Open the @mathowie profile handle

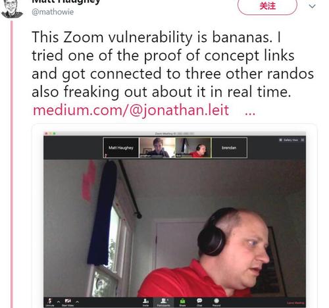pyautogui.click(x=53, y=12)
